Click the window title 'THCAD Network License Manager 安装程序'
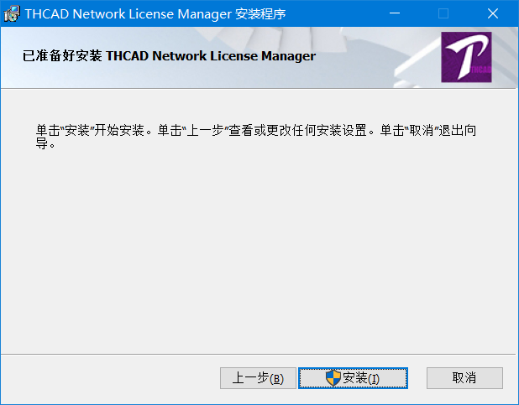This screenshot has height=405, width=519. [155, 14]
